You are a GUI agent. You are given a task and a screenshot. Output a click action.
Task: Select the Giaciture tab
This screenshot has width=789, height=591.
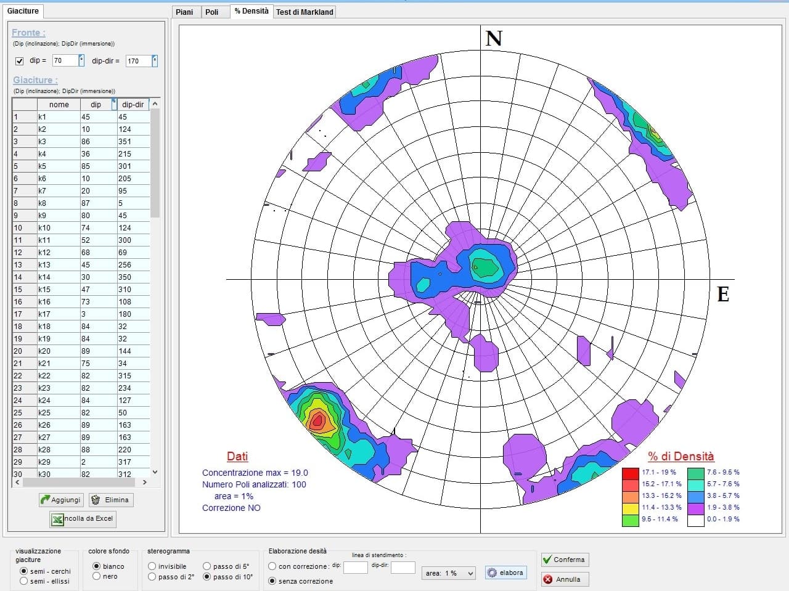23,11
